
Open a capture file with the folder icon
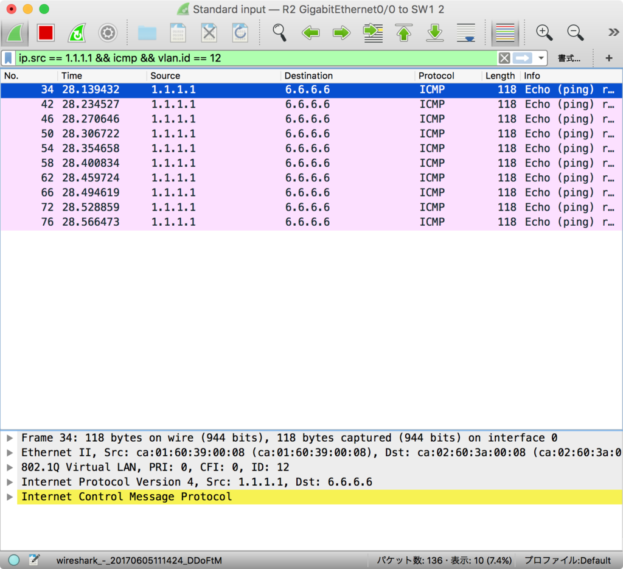(x=147, y=33)
